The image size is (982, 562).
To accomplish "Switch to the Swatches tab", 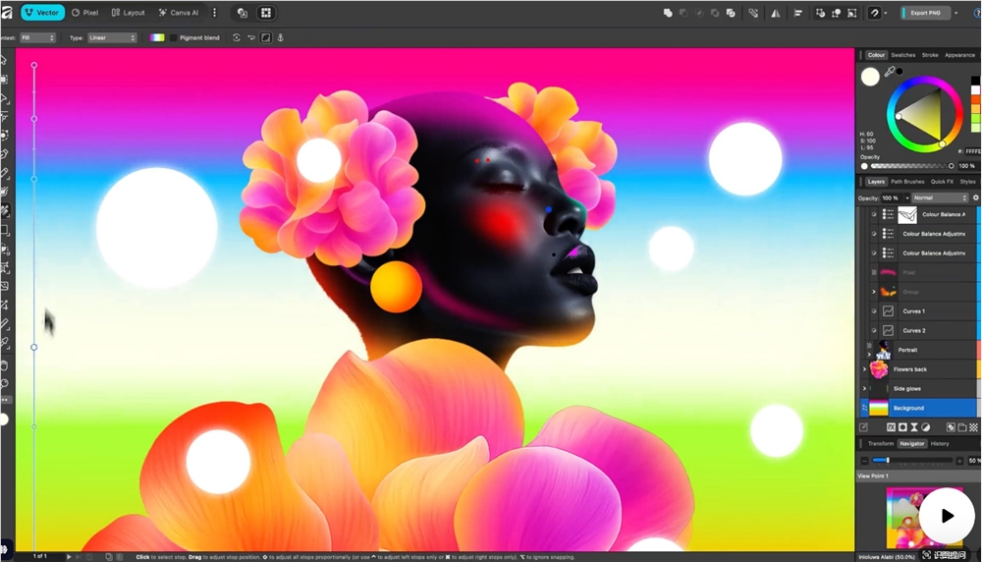I will (902, 55).
